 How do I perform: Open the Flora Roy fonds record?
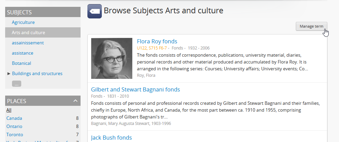(157, 41)
